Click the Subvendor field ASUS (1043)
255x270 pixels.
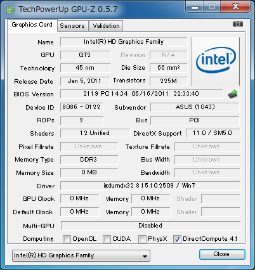pos(195,107)
